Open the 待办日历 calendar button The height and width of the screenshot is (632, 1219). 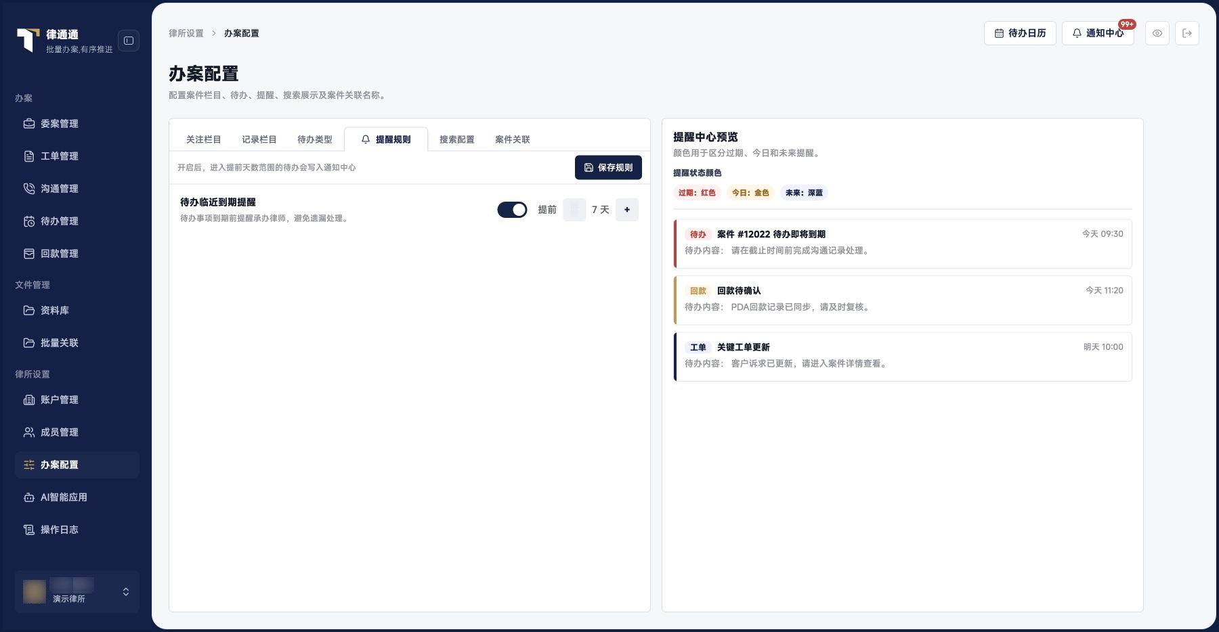point(1020,33)
